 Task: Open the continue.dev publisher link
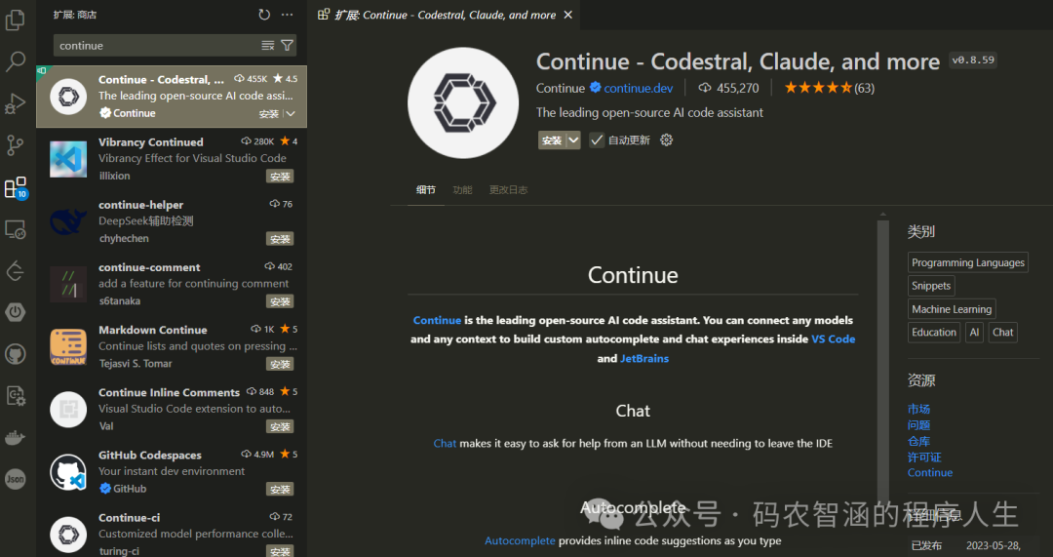pos(638,88)
